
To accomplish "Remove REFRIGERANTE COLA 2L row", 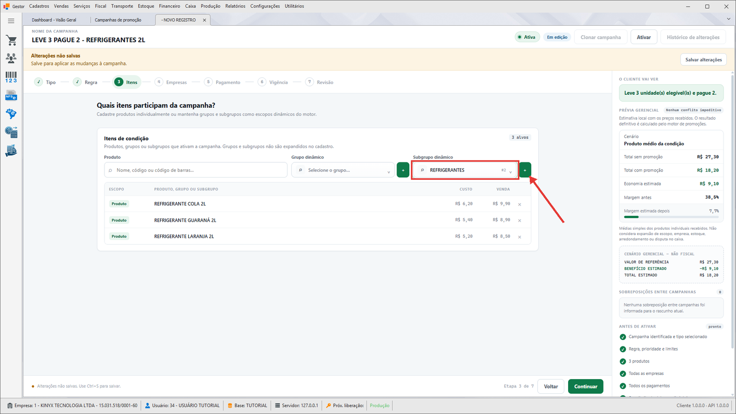I will (520, 204).
